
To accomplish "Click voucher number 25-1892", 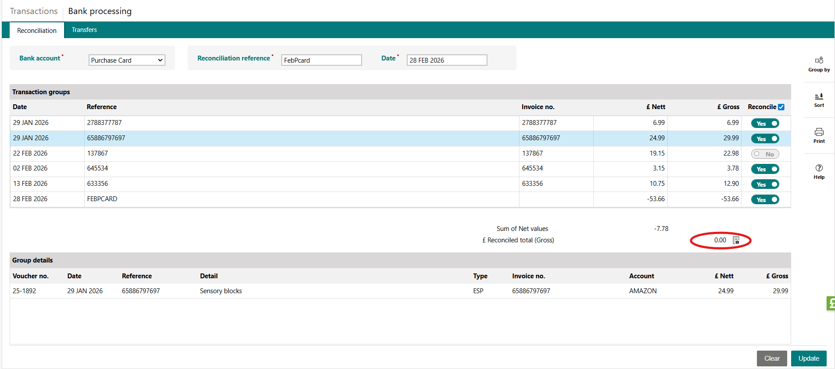I will [x=25, y=291].
